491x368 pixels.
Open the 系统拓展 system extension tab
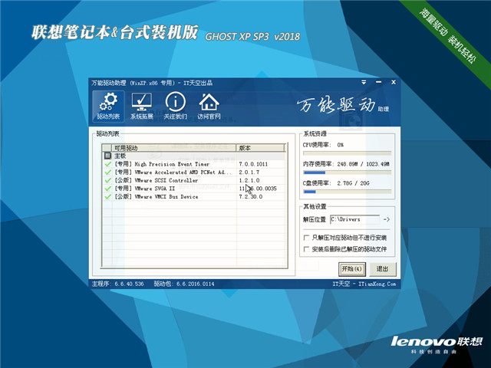[x=141, y=107]
